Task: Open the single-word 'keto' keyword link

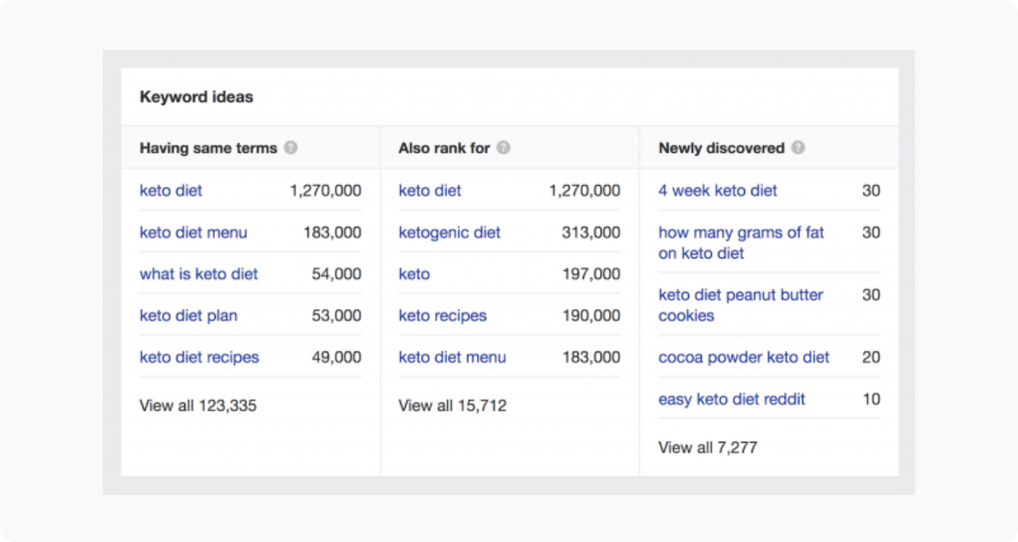Action: [414, 274]
